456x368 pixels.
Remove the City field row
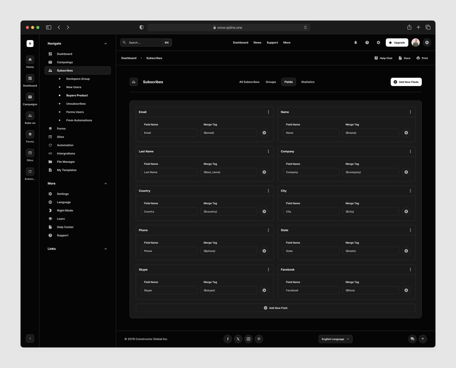pyautogui.click(x=406, y=211)
